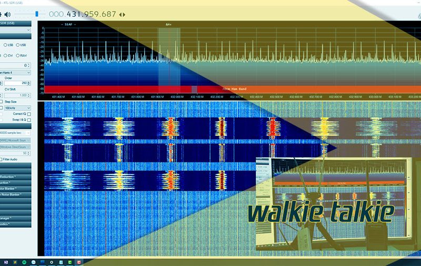Open the Harris 4 filter window dropdown
Viewport: 421px width, 266px height.
tap(15, 73)
